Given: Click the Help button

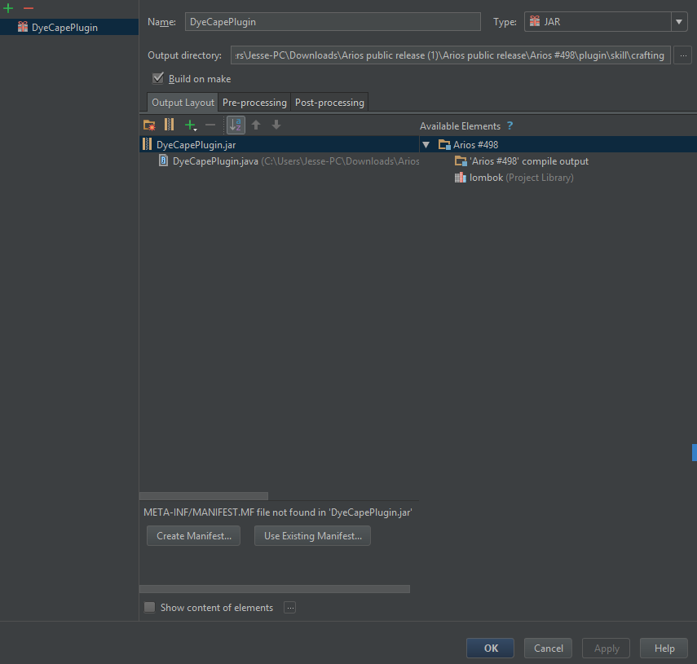Looking at the screenshot, I should pyautogui.click(x=664, y=648).
